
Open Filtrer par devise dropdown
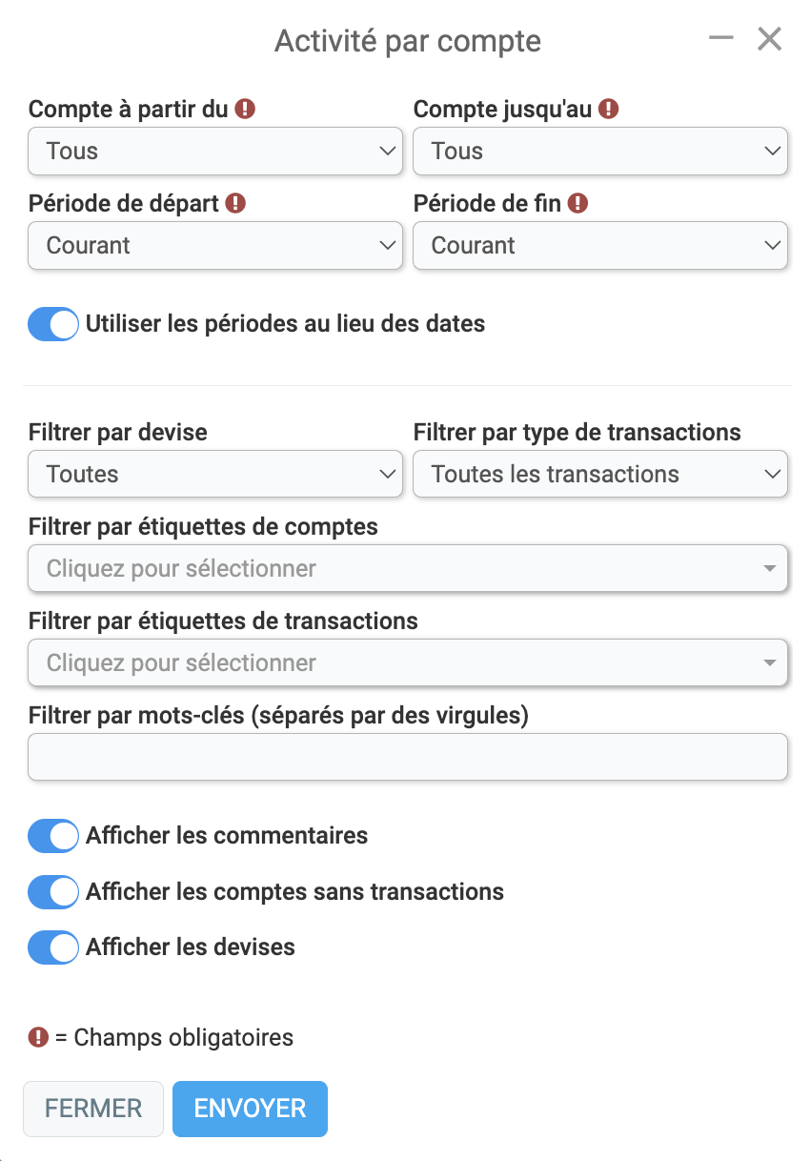[215, 475]
